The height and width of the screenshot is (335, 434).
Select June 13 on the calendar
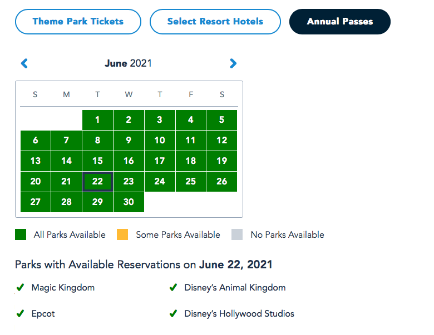coord(36,161)
